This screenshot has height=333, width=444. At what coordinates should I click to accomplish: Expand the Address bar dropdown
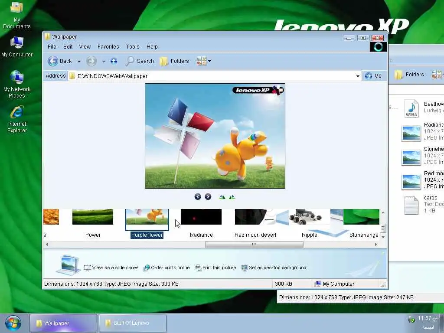point(358,76)
